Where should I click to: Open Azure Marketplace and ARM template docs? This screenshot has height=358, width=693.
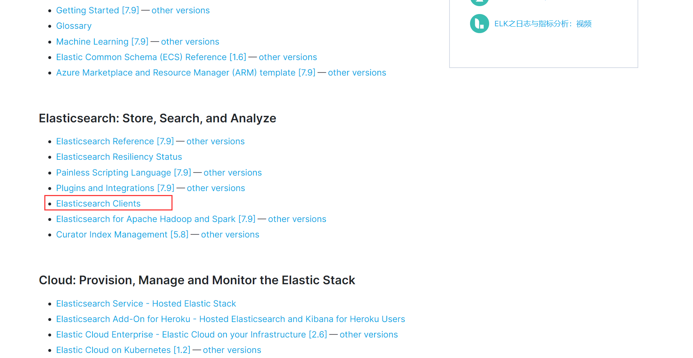tap(185, 73)
